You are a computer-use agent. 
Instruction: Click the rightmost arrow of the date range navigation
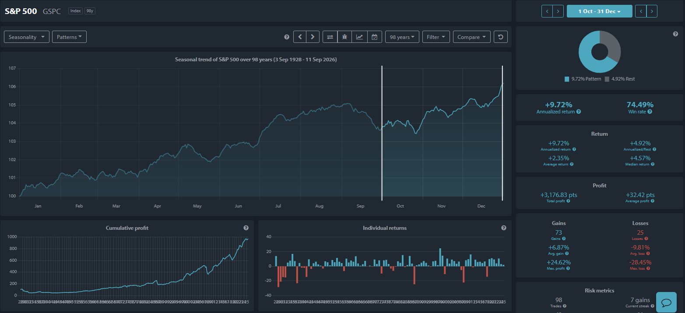[652, 11]
